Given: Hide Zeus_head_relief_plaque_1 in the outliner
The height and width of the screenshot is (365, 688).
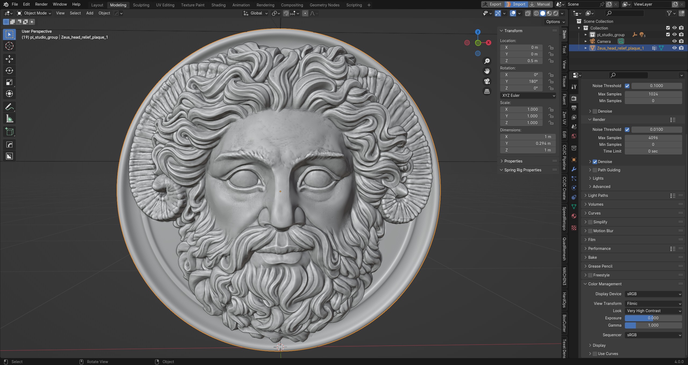Looking at the screenshot, I should [674, 48].
